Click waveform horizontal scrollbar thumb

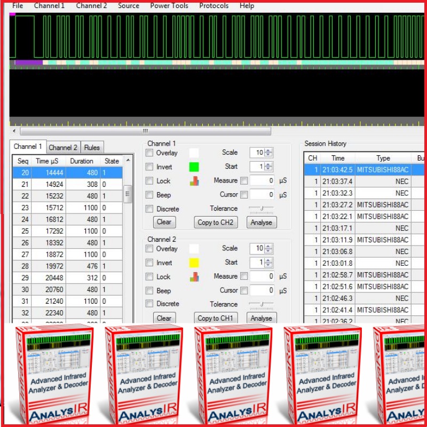(145, 131)
